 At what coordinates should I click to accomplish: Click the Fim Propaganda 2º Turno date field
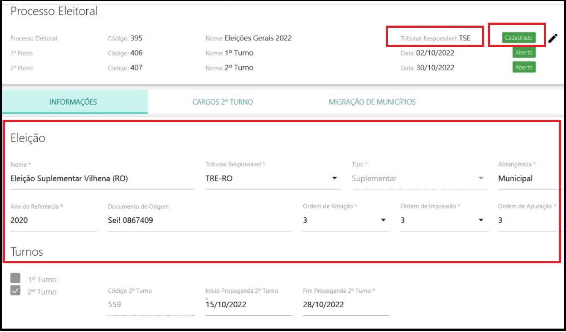coord(346,305)
